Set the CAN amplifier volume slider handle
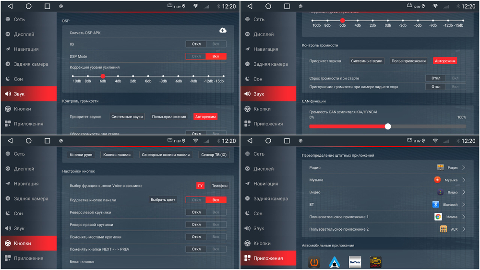Viewport: 480px width, 270px height. tap(388, 126)
